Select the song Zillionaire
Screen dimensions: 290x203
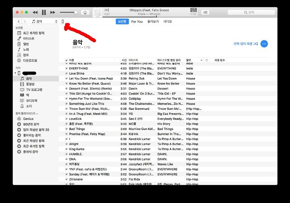[x=76, y=179]
